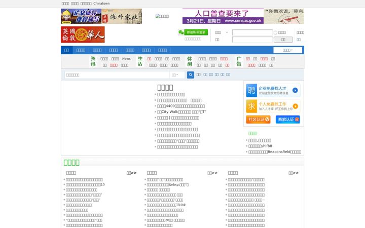Image resolution: width=365 pixels, height=228 pixels.
Task: Click the orange 社区认证 button
Action: pos(259,120)
